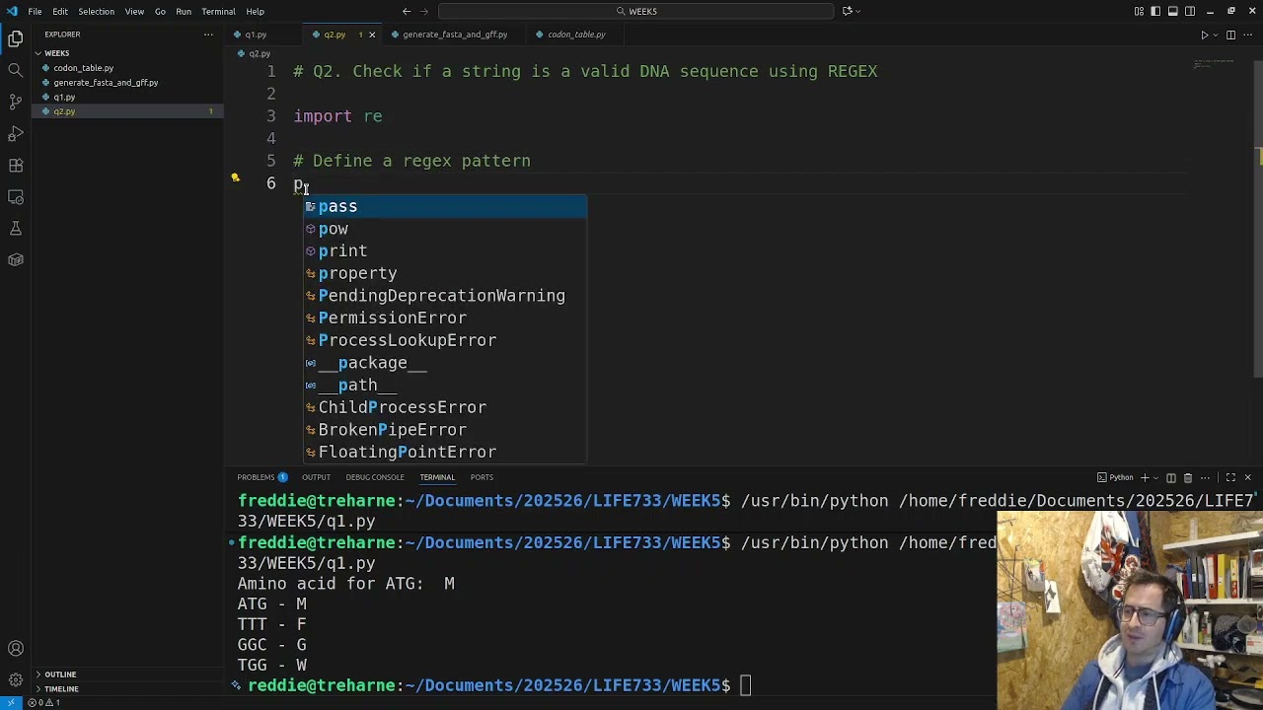Screen dimensions: 1263x710
Task: Open the File menu
Action: pos(35,11)
